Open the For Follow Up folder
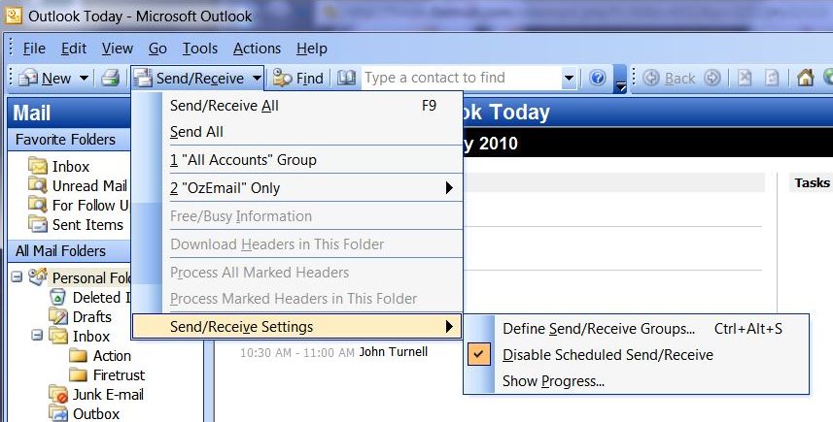Image resolution: width=833 pixels, height=422 pixels. (x=78, y=205)
